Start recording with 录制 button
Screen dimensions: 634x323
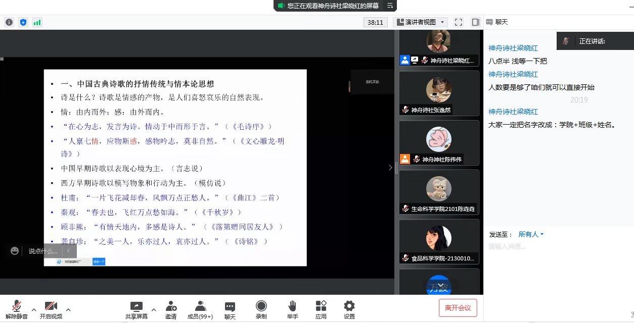click(261, 309)
